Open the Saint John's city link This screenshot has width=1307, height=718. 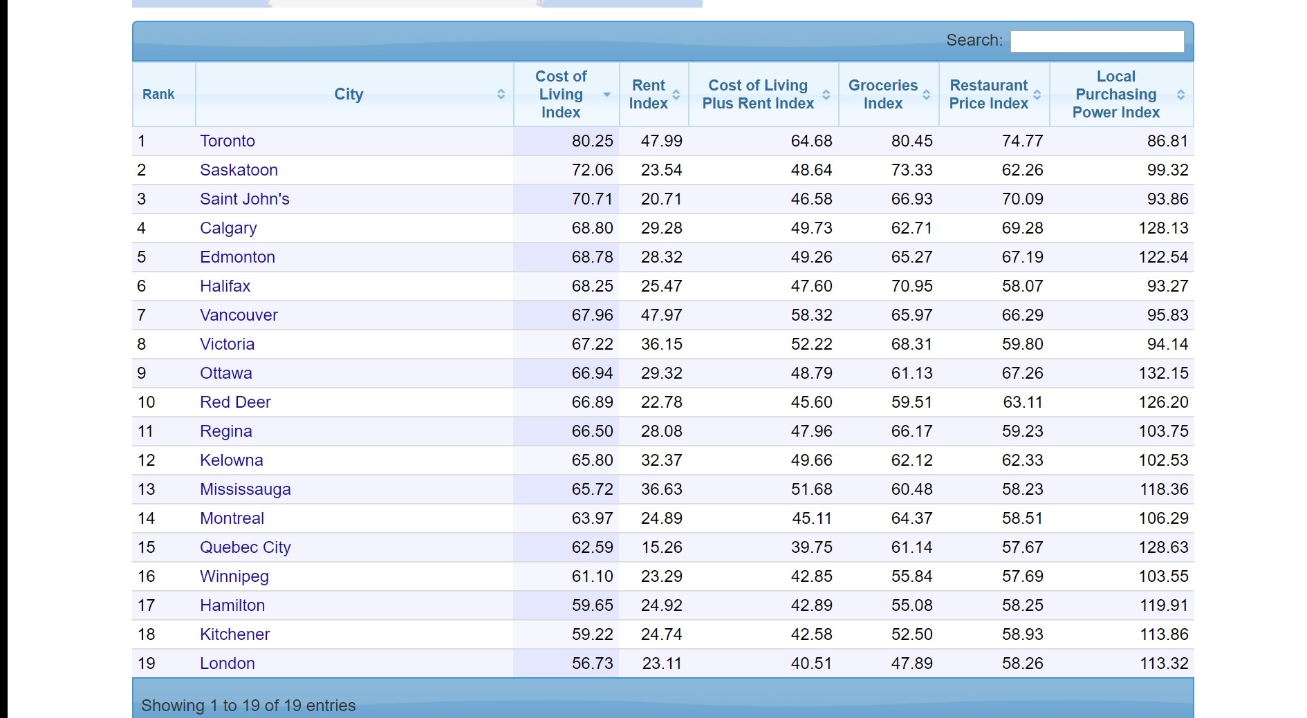(245, 199)
